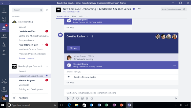Expand the 2 replies from you
Image resolution: width=191 pixels, height=108 pixels.
pyautogui.click(x=74, y=72)
